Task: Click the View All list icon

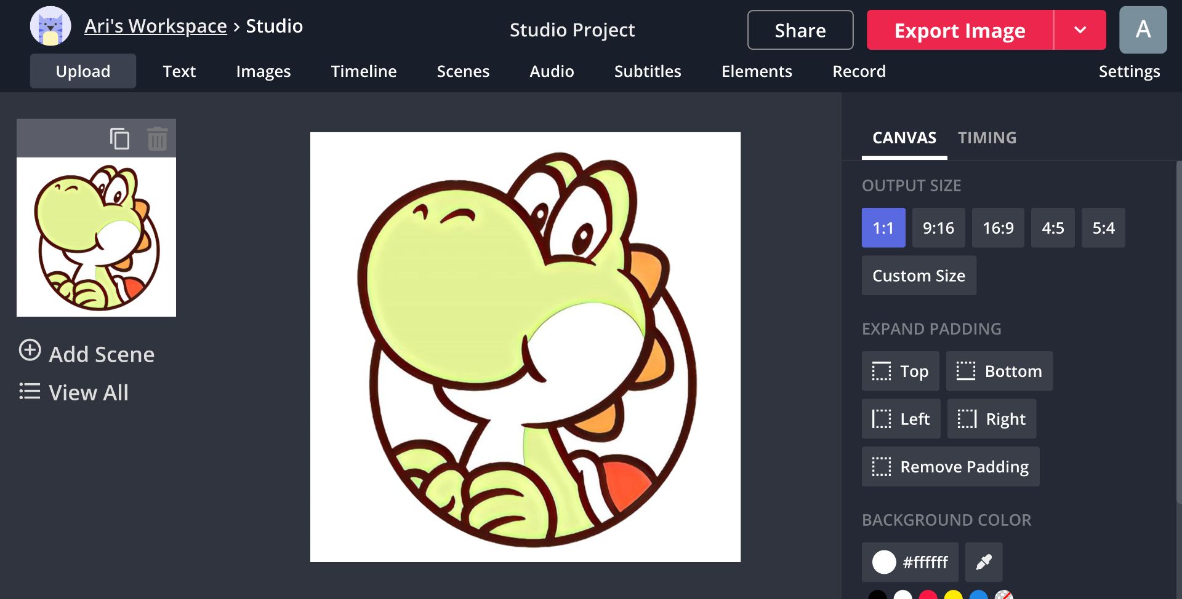Action: pyautogui.click(x=30, y=392)
